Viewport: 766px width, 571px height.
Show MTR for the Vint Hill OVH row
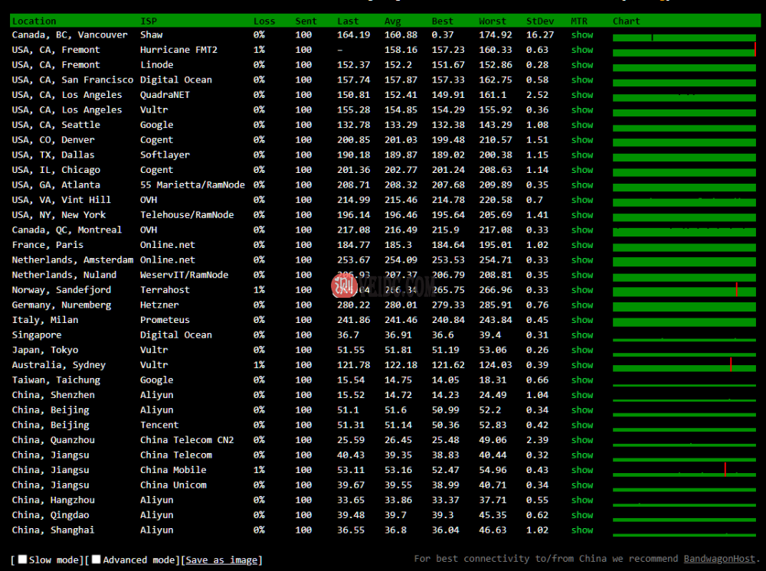click(x=582, y=200)
